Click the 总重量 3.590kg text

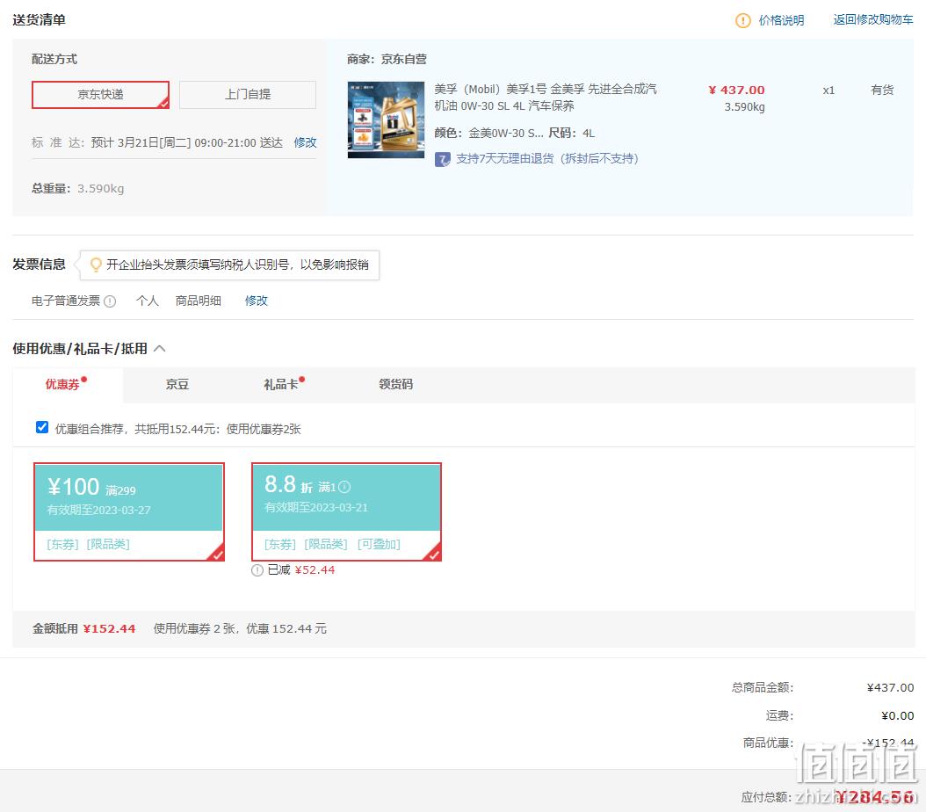(x=78, y=188)
